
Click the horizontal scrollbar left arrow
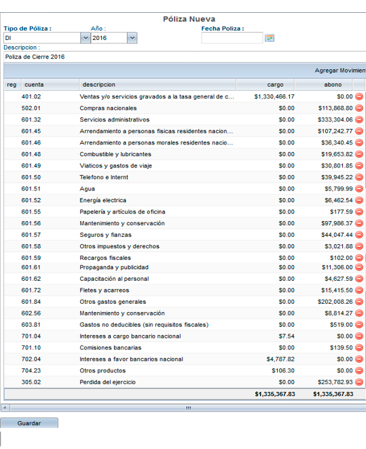[5, 408]
